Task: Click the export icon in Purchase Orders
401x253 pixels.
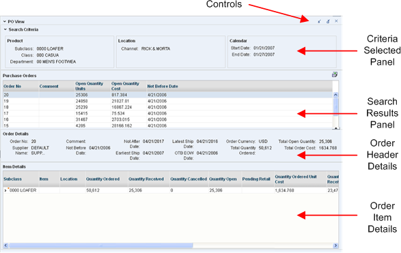Action: (335, 74)
